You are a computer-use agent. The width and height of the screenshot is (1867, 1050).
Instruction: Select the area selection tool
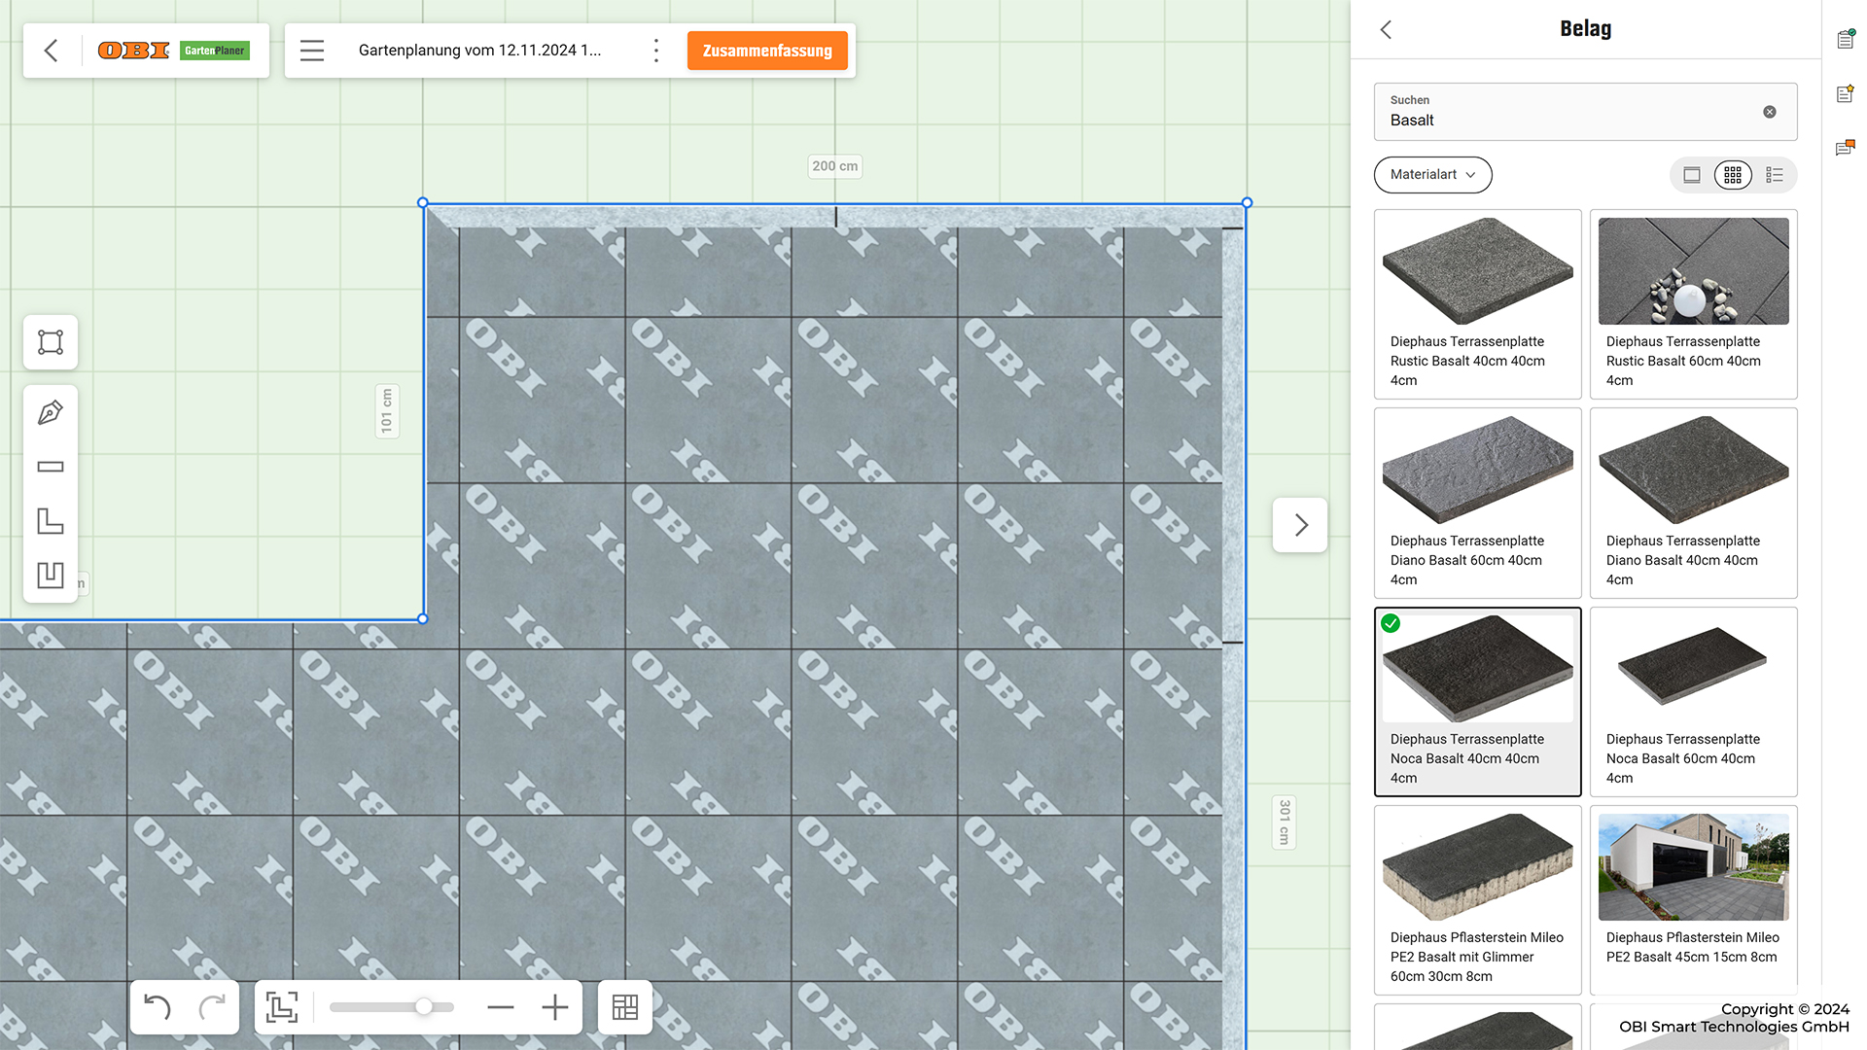click(x=51, y=342)
